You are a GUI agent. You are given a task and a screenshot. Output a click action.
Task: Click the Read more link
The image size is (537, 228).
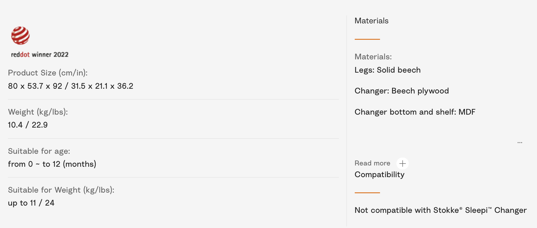click(372, 163)
